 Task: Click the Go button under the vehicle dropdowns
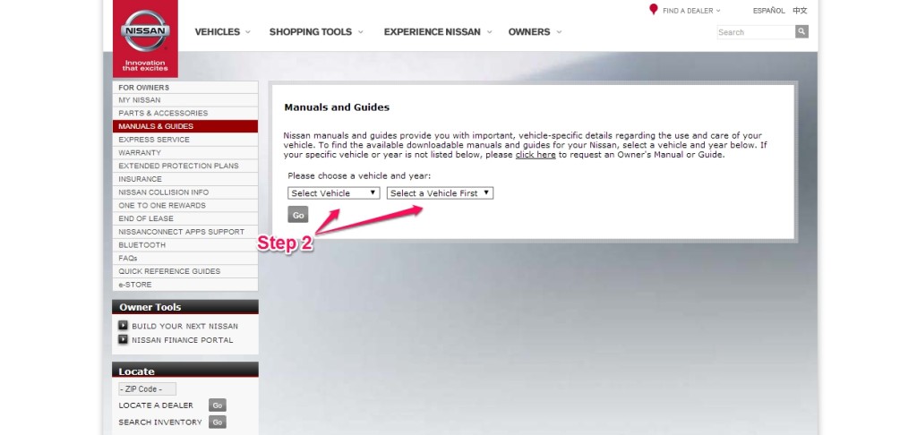pyautogui.click(x=297, y=215)
